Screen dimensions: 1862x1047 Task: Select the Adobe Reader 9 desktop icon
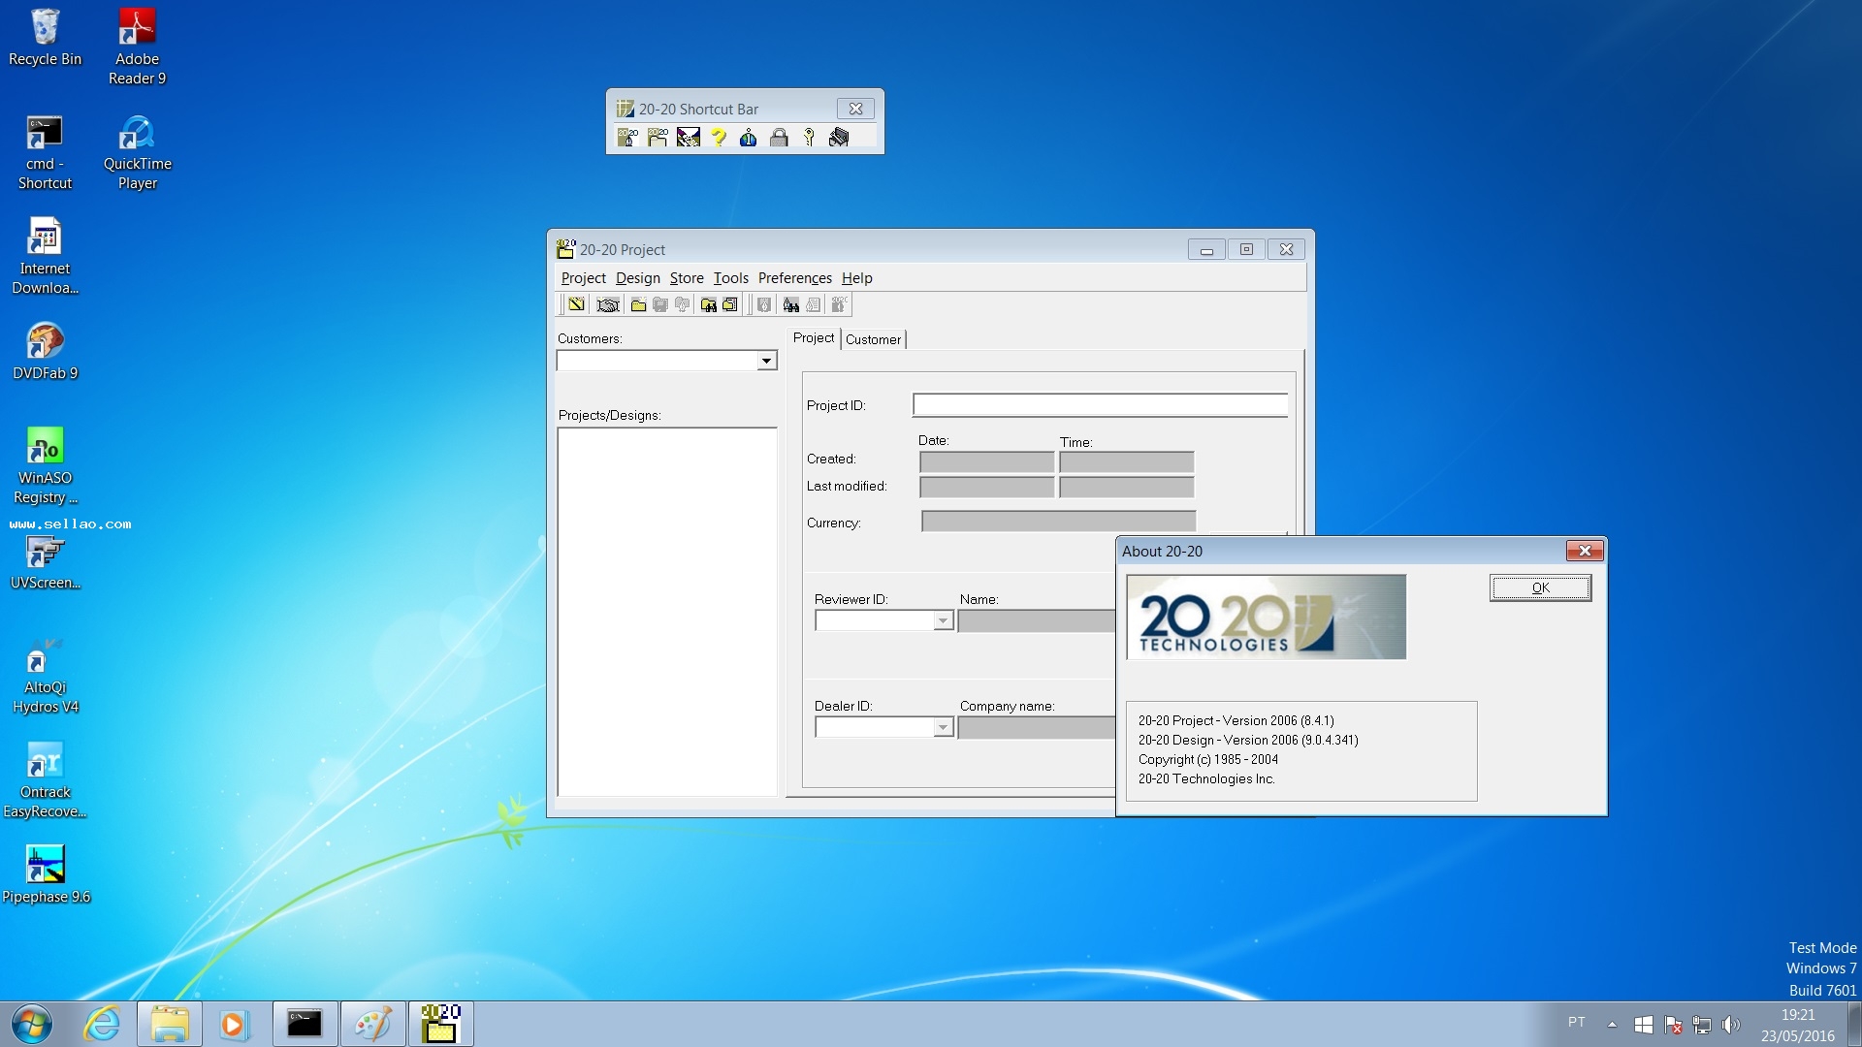[137, 47]
